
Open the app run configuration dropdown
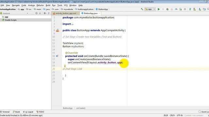point(150,9)
